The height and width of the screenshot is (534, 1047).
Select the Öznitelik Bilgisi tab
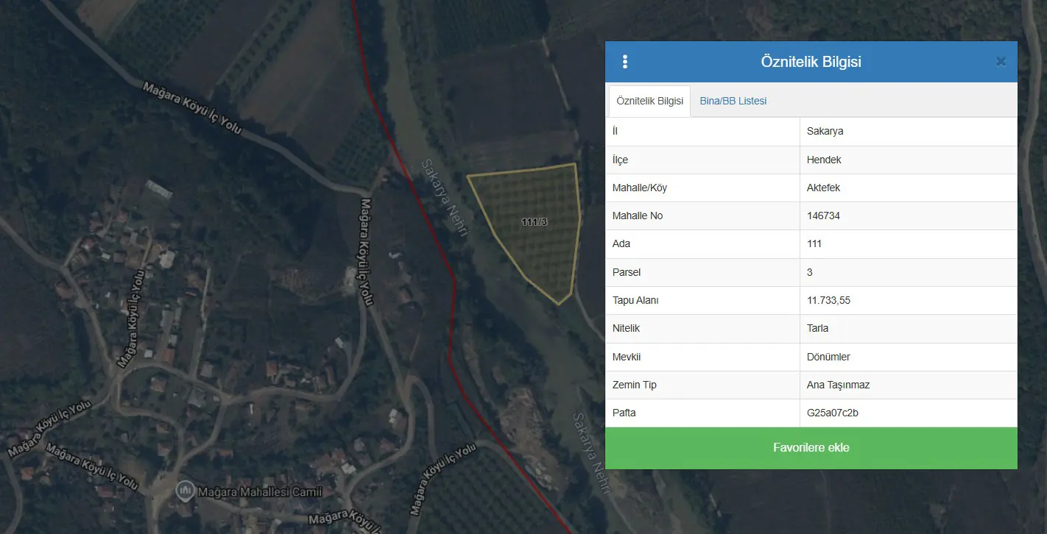649,101
